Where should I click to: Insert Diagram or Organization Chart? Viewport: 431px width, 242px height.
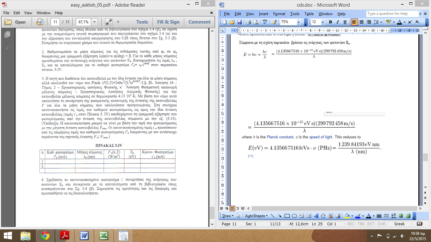(323, 216)
